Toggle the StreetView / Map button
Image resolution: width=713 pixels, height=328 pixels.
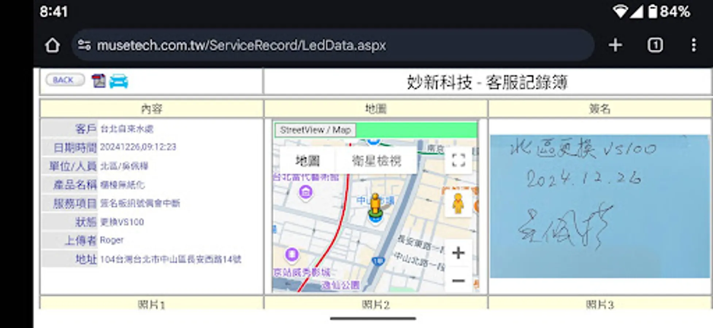(315, 130)
